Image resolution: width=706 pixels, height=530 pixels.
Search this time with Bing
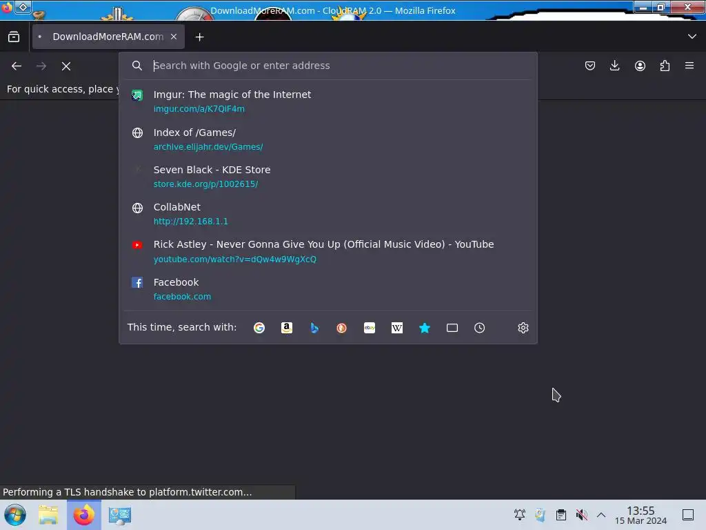pyautogui.click(x=314, y=328)
